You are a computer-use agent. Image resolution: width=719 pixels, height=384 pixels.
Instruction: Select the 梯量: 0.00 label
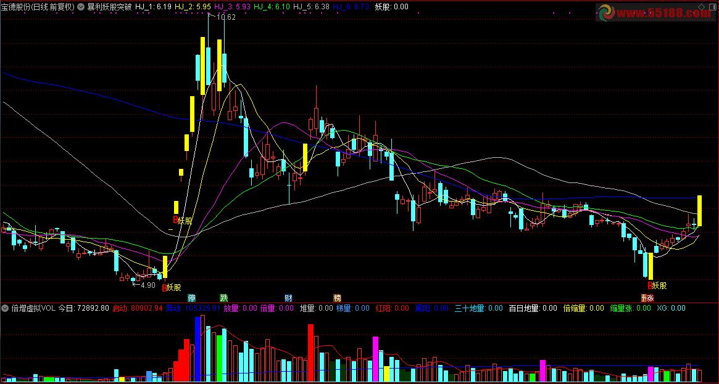pos(352,308)
